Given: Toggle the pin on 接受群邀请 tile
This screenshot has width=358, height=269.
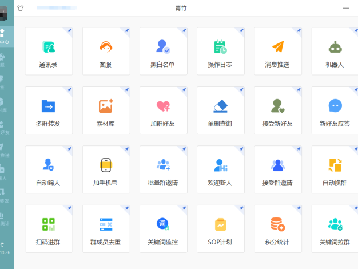Looking at the screenshot, I should [x=299, y=149].
